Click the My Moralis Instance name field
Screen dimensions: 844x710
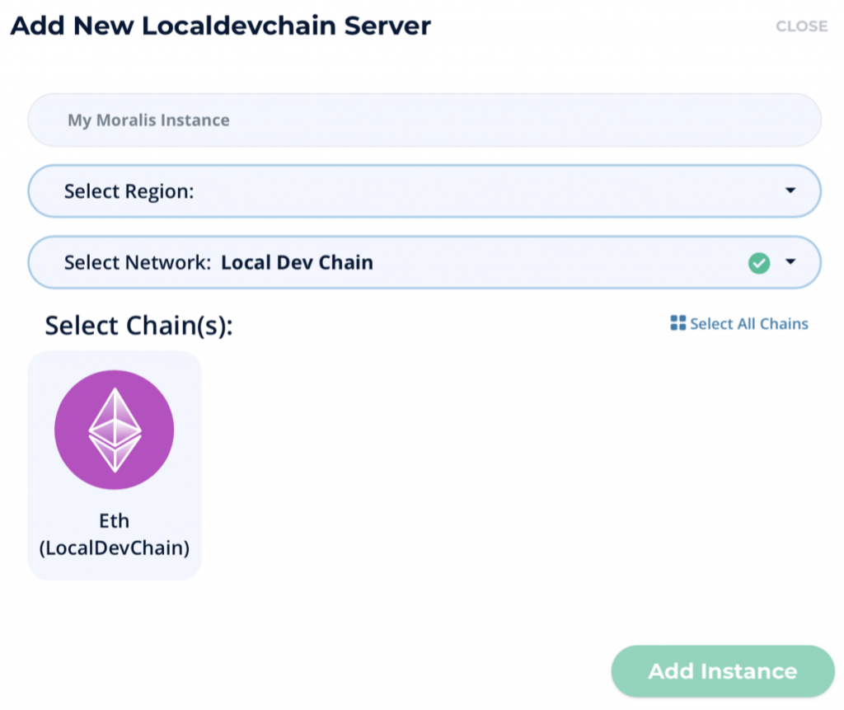point(424,120)
